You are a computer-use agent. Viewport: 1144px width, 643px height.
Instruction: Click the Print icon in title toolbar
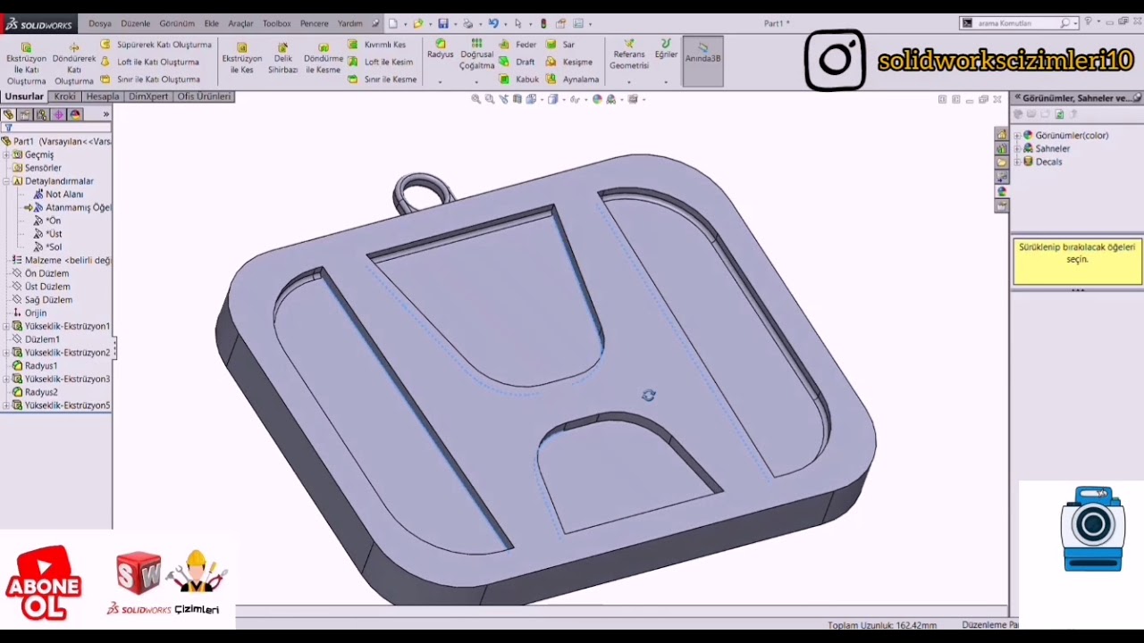click(467, 23)
